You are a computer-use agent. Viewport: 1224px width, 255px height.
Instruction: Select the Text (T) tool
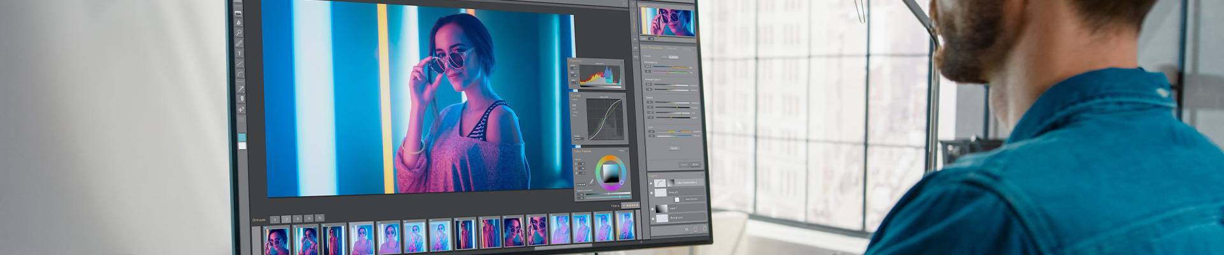coord(240,54)
